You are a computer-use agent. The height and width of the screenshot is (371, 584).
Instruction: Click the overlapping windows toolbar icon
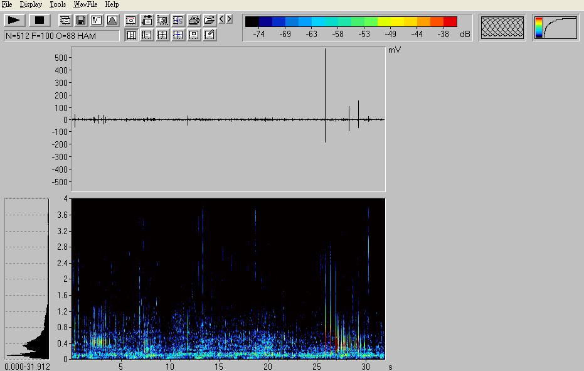coord(65,20)
